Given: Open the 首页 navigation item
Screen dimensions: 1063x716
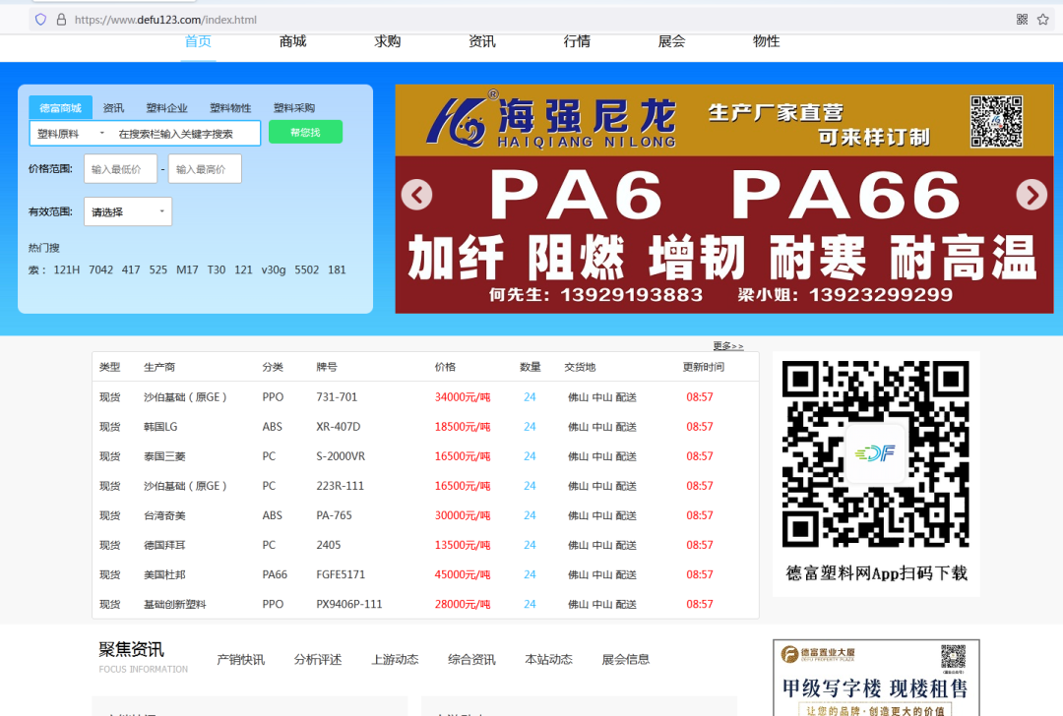Looking at the screenshot, I should [198, 41].
